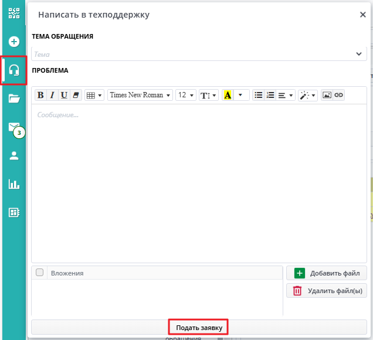
Task: Open the magic wand style dropdown
Action: tap(308, 95)
